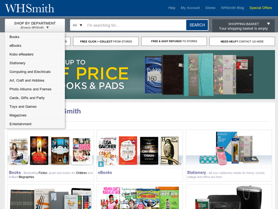The image size is (278, 209).
Task: Click the printer and shredder image
Action: click(x=229, y=198)
